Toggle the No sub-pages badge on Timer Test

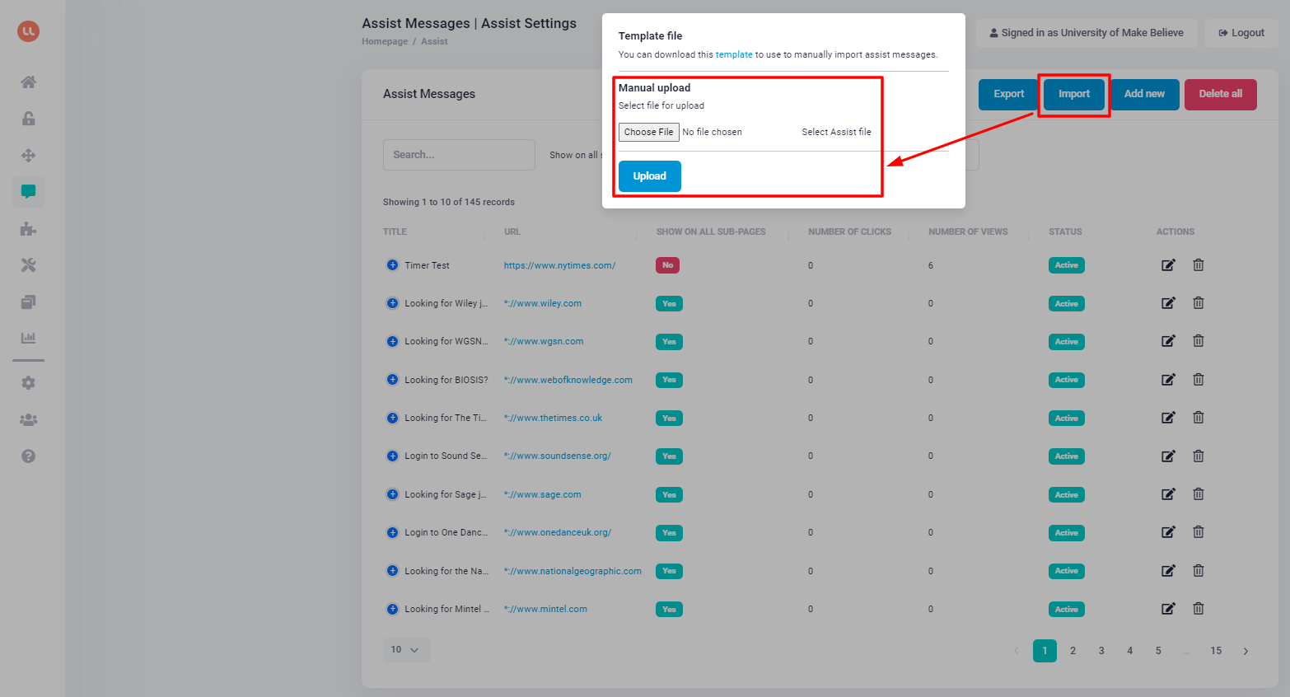click(667, 264)
